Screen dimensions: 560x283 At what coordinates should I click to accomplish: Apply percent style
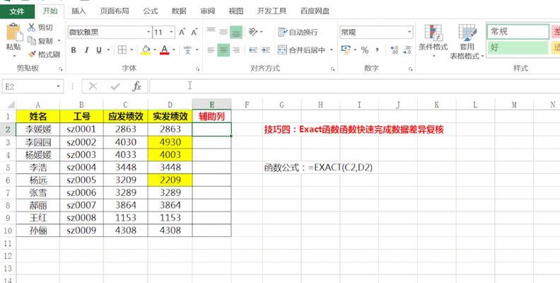pos(365,50)
